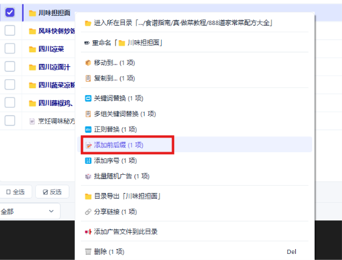Click pencil icon of 重命名 entry
342x260 pixels.
87,43
